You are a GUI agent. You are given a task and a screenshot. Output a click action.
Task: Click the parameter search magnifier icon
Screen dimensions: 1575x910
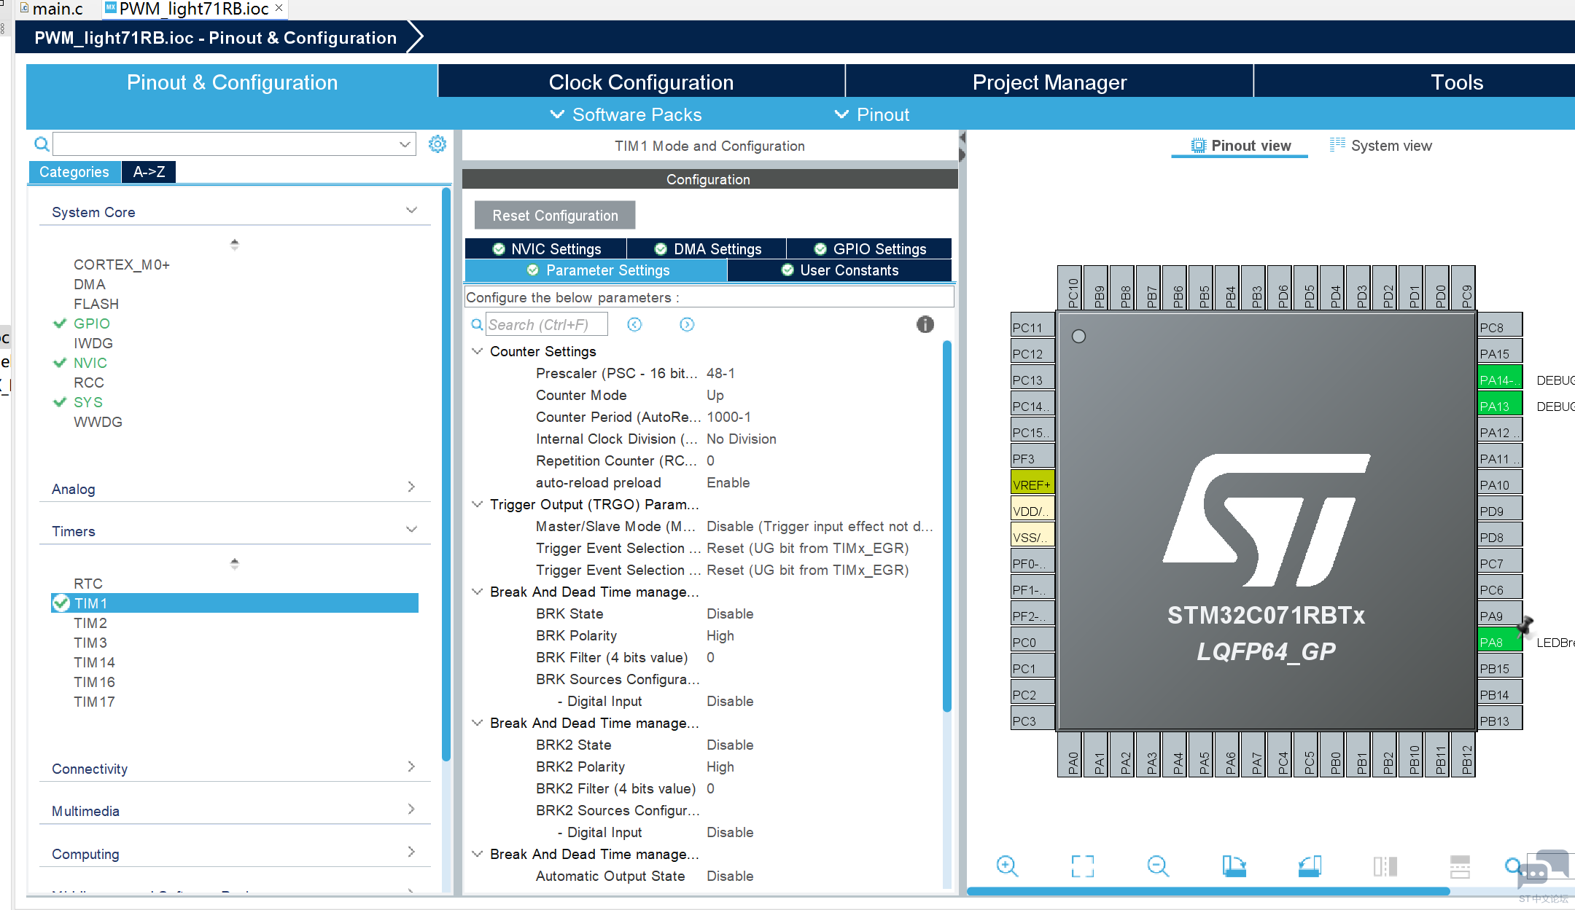tap(477, 324)
